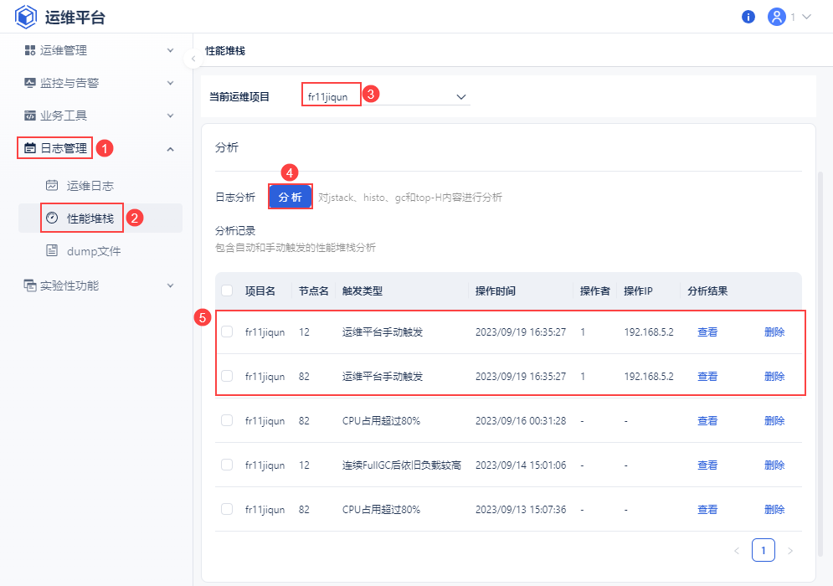Screen dimensions: 833x586
Task: Click 查看 for node 12 at 16:35:27
Action: [x=707, y=332]
